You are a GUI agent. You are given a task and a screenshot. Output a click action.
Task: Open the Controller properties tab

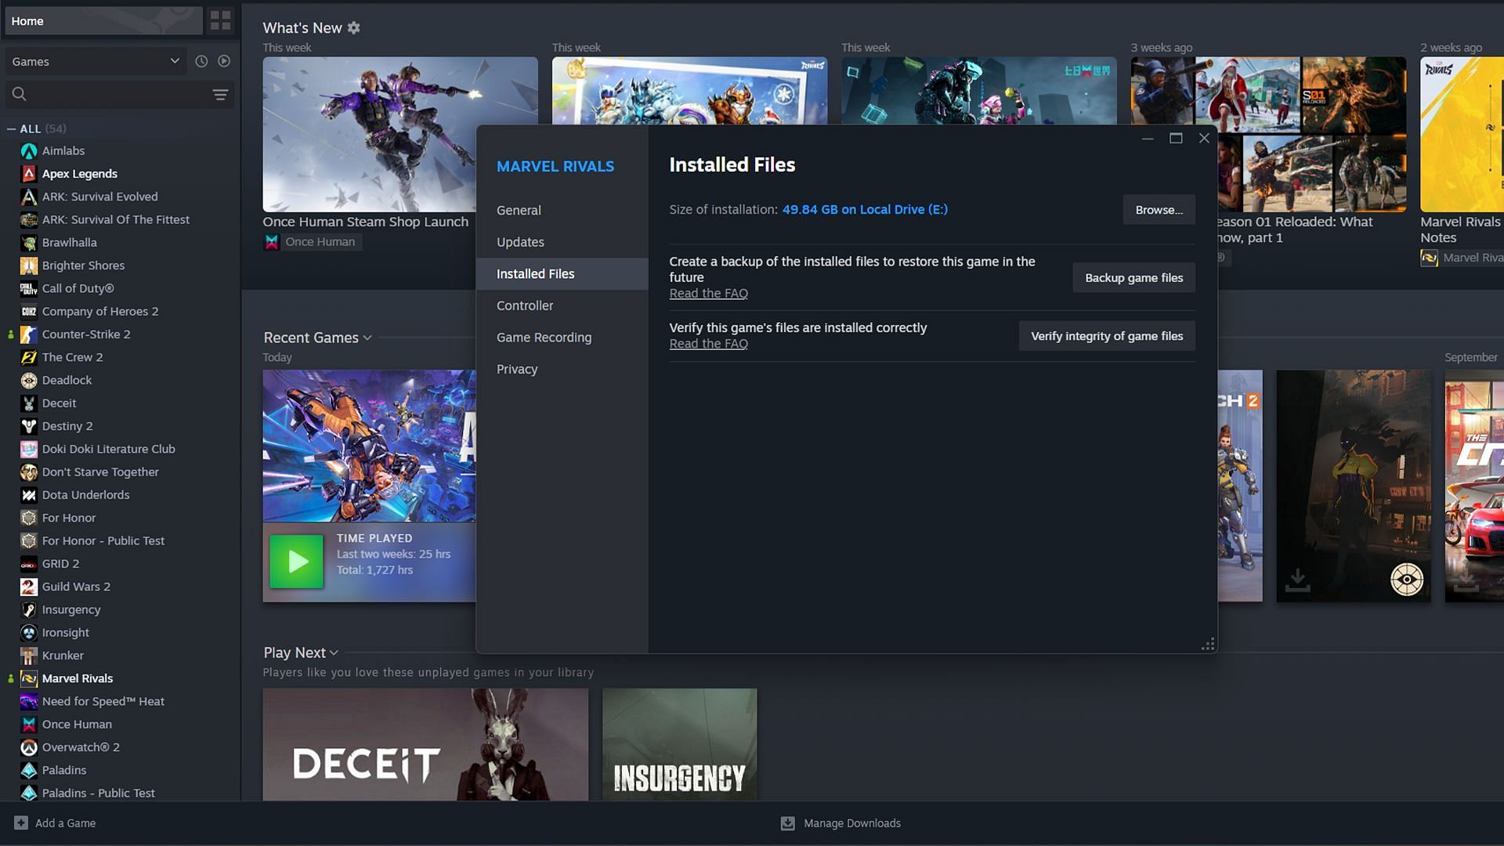[x=562, y=305]
